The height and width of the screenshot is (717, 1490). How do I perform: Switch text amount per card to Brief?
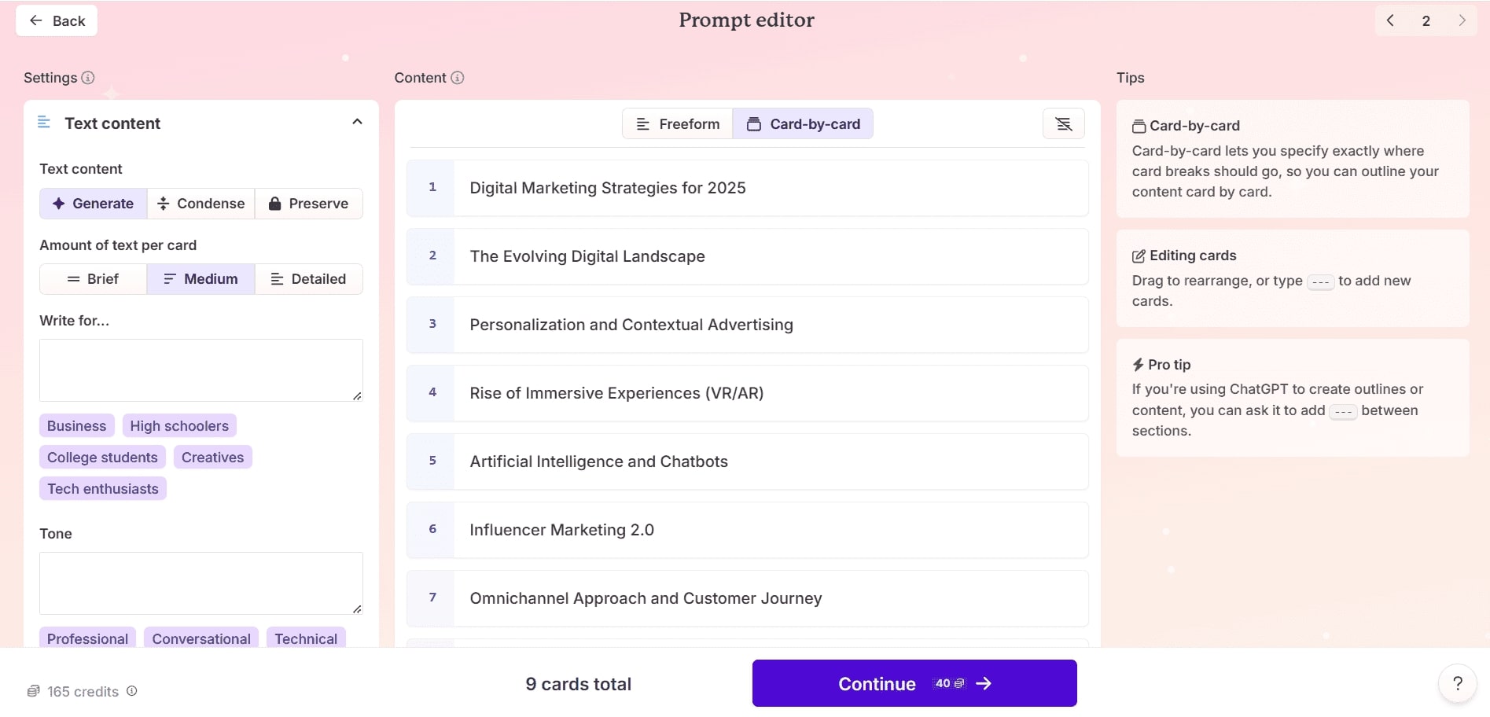pyautogui.click(x=93, y=279)
